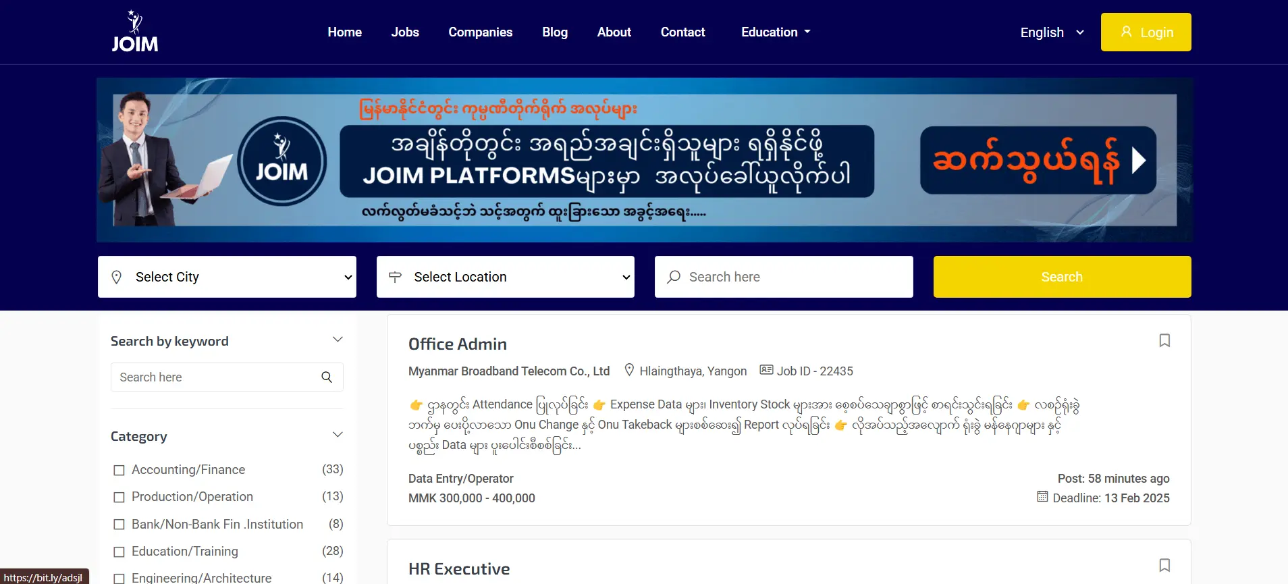Open the HR Executive job title
Image resolution: width=1288 pixels, height=584 pixels.
459,568
